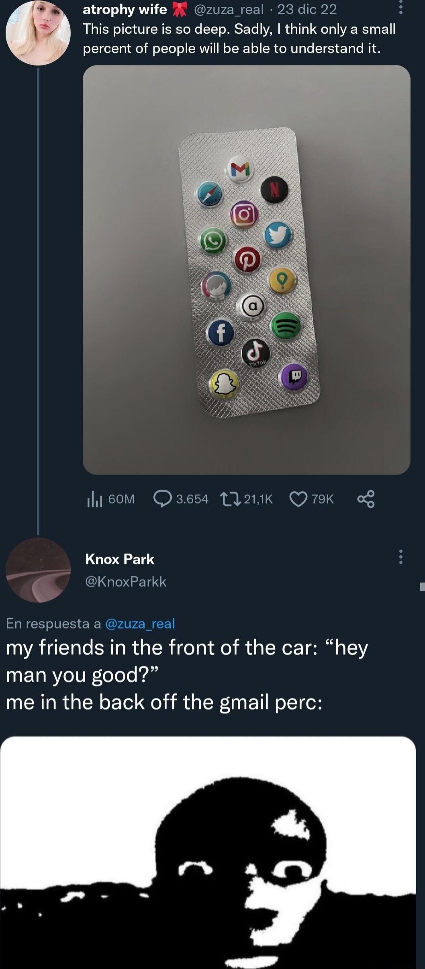
Task: Open tweet analytics showing 60M views
Action: (x=110, y=499)
